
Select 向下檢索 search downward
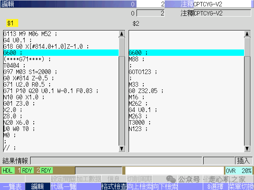click(x=165, y=186)
